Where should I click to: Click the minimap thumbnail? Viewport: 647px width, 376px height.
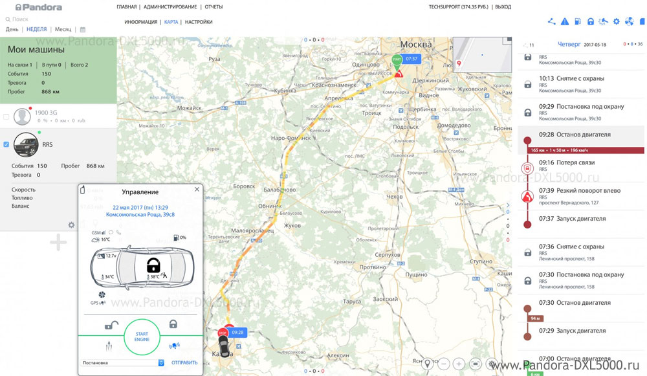pyautogui.click(x=482, y=55)
